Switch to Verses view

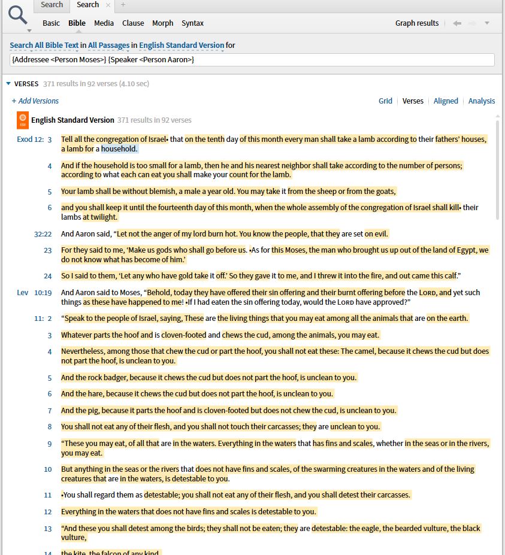[x=413, y=101]
